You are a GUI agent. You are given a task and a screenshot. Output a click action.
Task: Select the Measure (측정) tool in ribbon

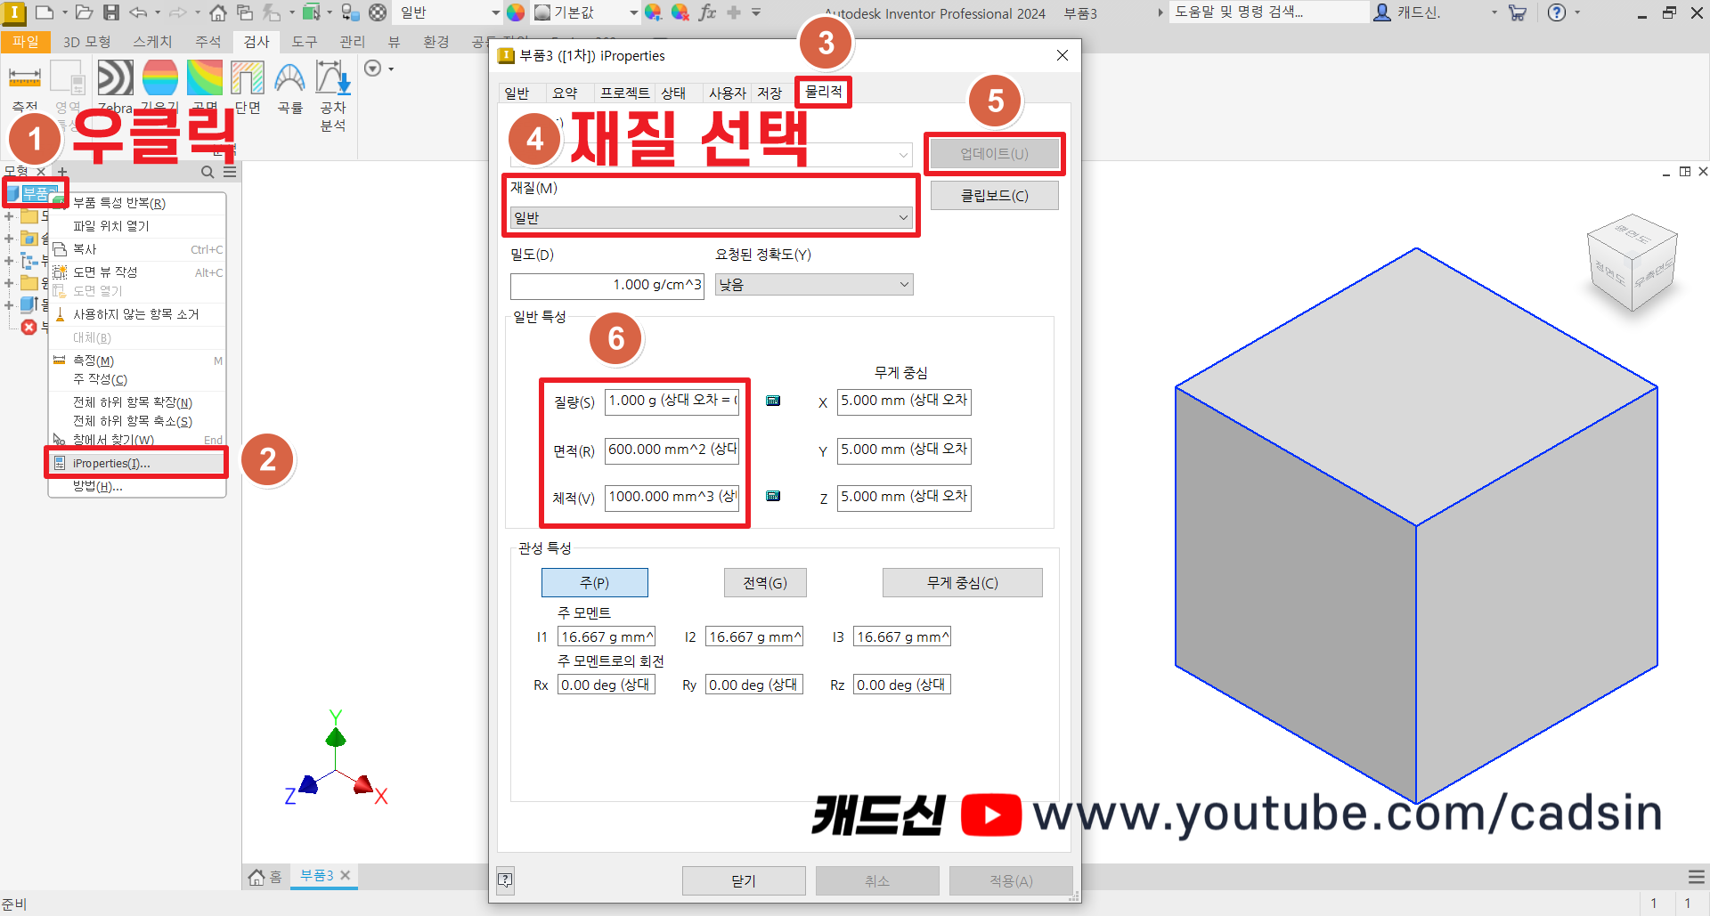(x=25, y=87)
